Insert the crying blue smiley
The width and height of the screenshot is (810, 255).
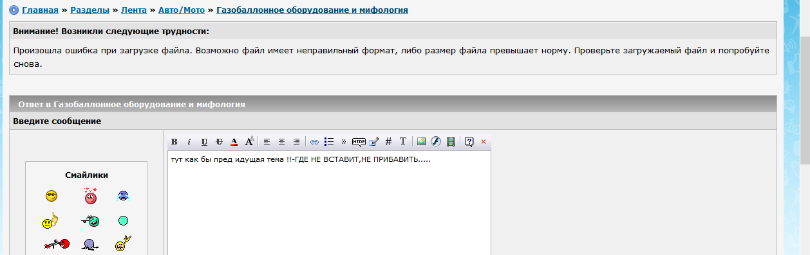tap(124, 196)
